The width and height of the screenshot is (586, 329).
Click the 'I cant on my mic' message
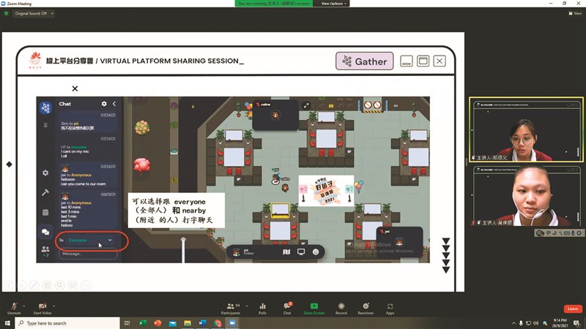click(75, 151)
